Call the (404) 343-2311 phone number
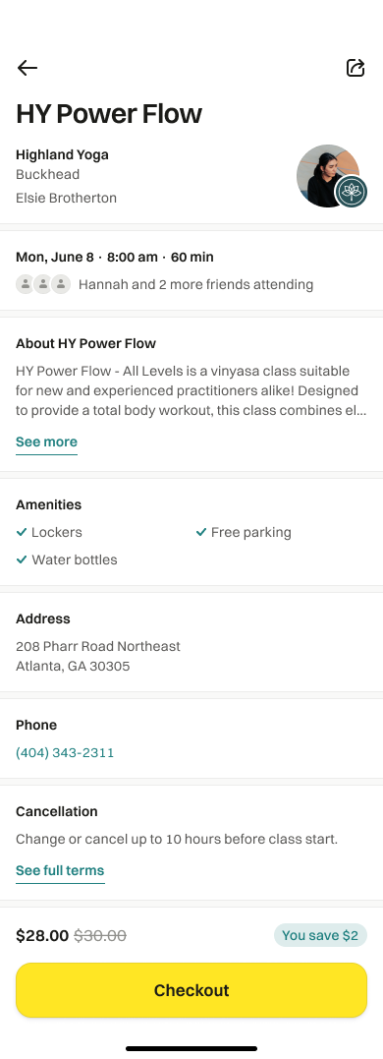Image resolution: width=383 pixels, height=1059 pixels. [65, 752]
